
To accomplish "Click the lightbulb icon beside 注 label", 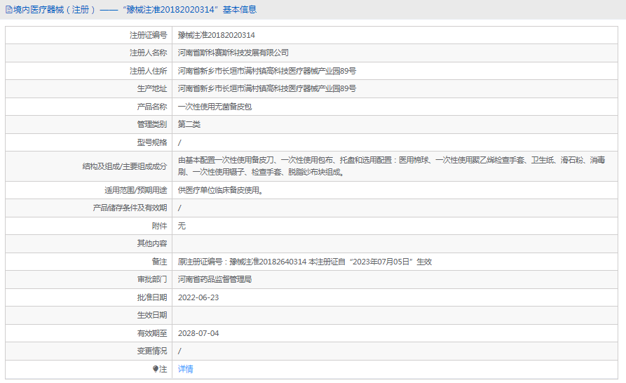I will click(156, 369).
